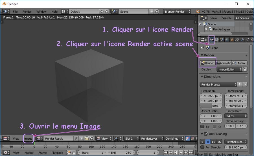Play the animation in reverse
Viewport: 254px width, 156px height.
pos(176,153)
